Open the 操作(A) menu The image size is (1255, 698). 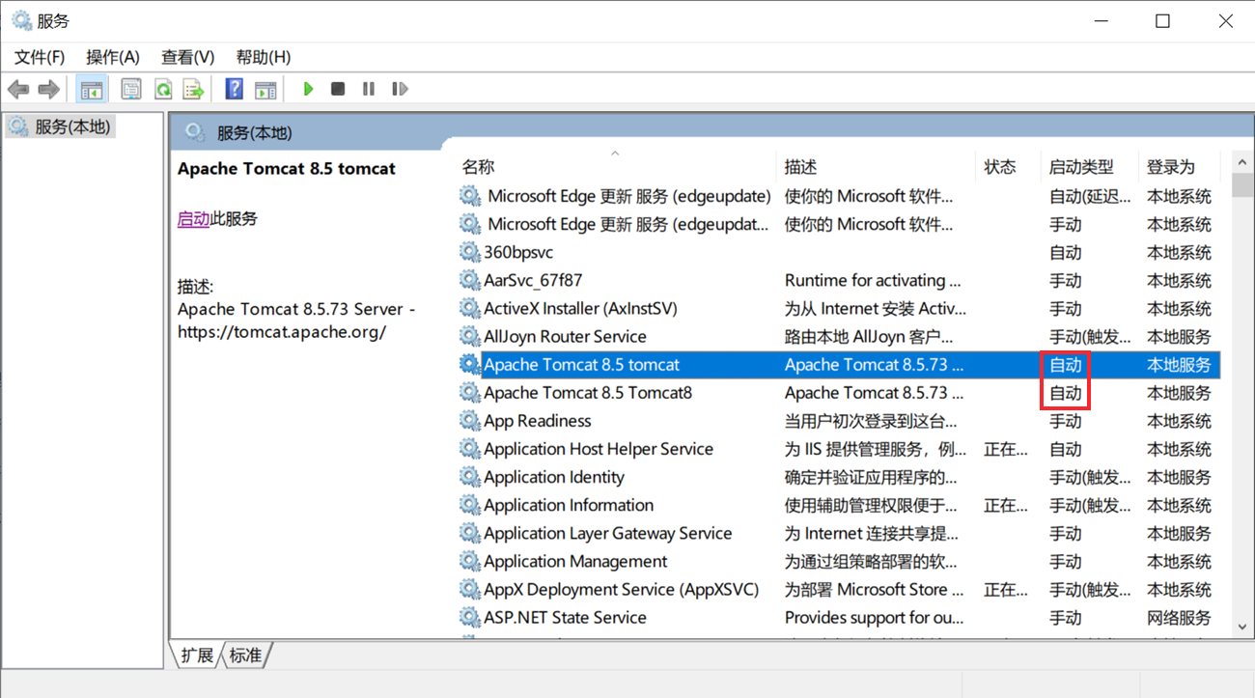coord(113,57)
